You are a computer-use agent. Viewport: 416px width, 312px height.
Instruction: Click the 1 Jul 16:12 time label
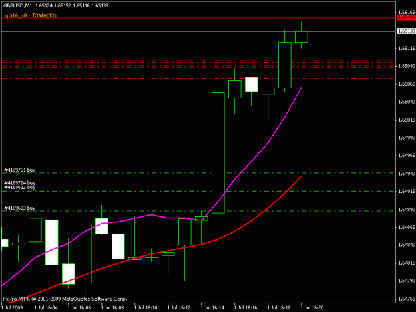point(179,308)
